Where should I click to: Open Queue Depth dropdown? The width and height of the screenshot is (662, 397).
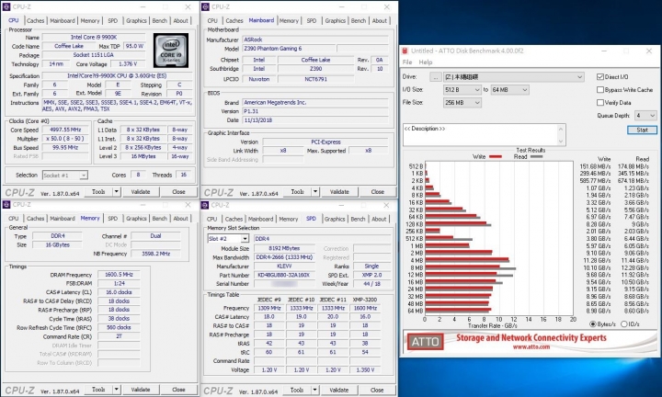645,115
